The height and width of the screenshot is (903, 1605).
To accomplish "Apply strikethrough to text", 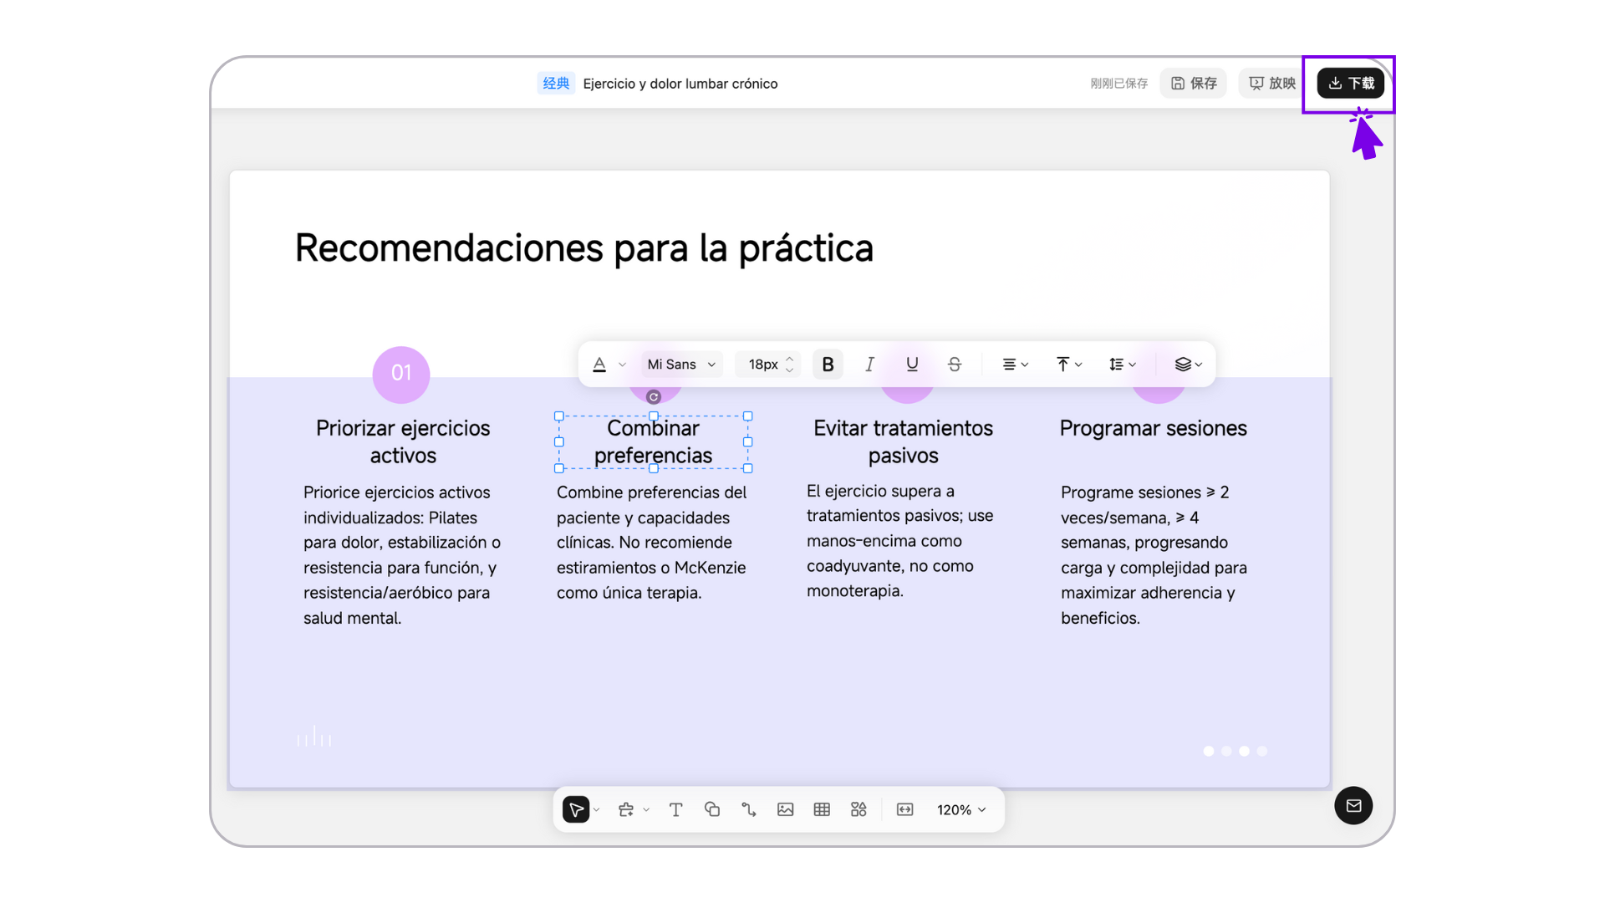I will 955,365.
